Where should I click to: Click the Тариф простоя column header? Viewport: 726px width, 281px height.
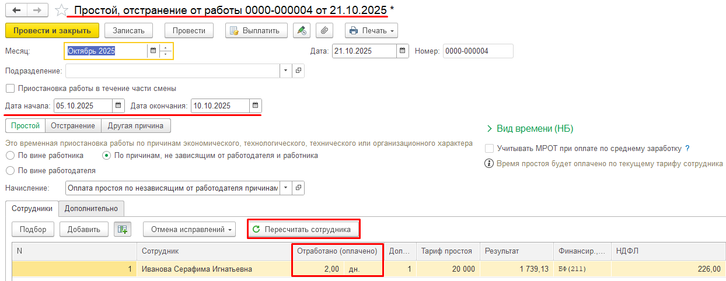pos(447,251)
